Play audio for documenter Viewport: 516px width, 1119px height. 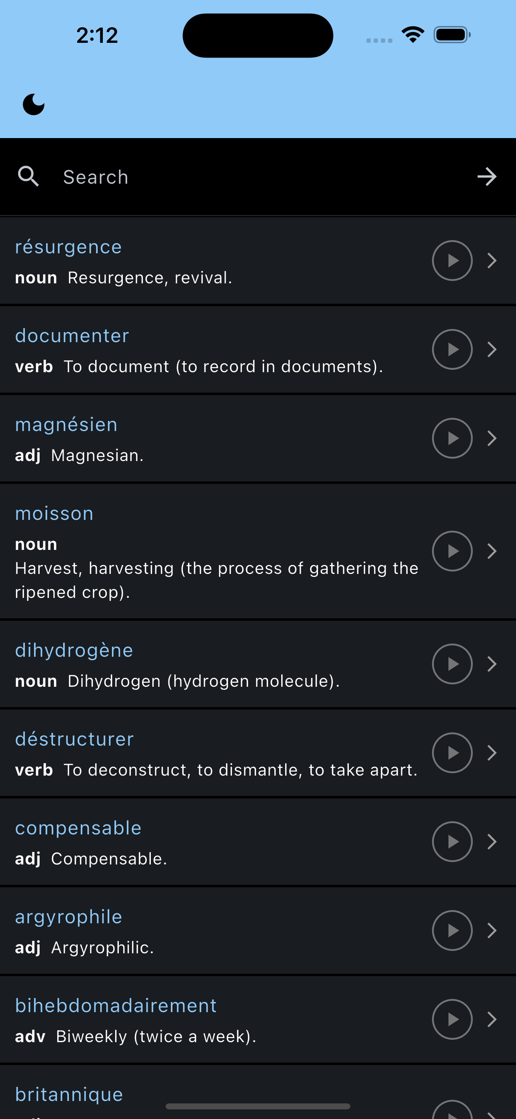pyautogui.click(x=452, y=349)
